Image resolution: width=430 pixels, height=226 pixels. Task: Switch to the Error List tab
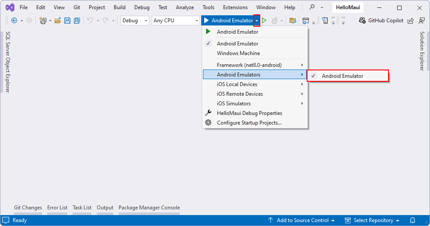coord(57,208)
